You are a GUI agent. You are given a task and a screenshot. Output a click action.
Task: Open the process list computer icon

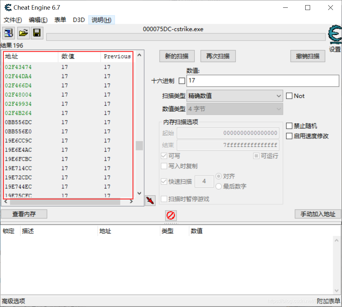click(x=8, y=33)
